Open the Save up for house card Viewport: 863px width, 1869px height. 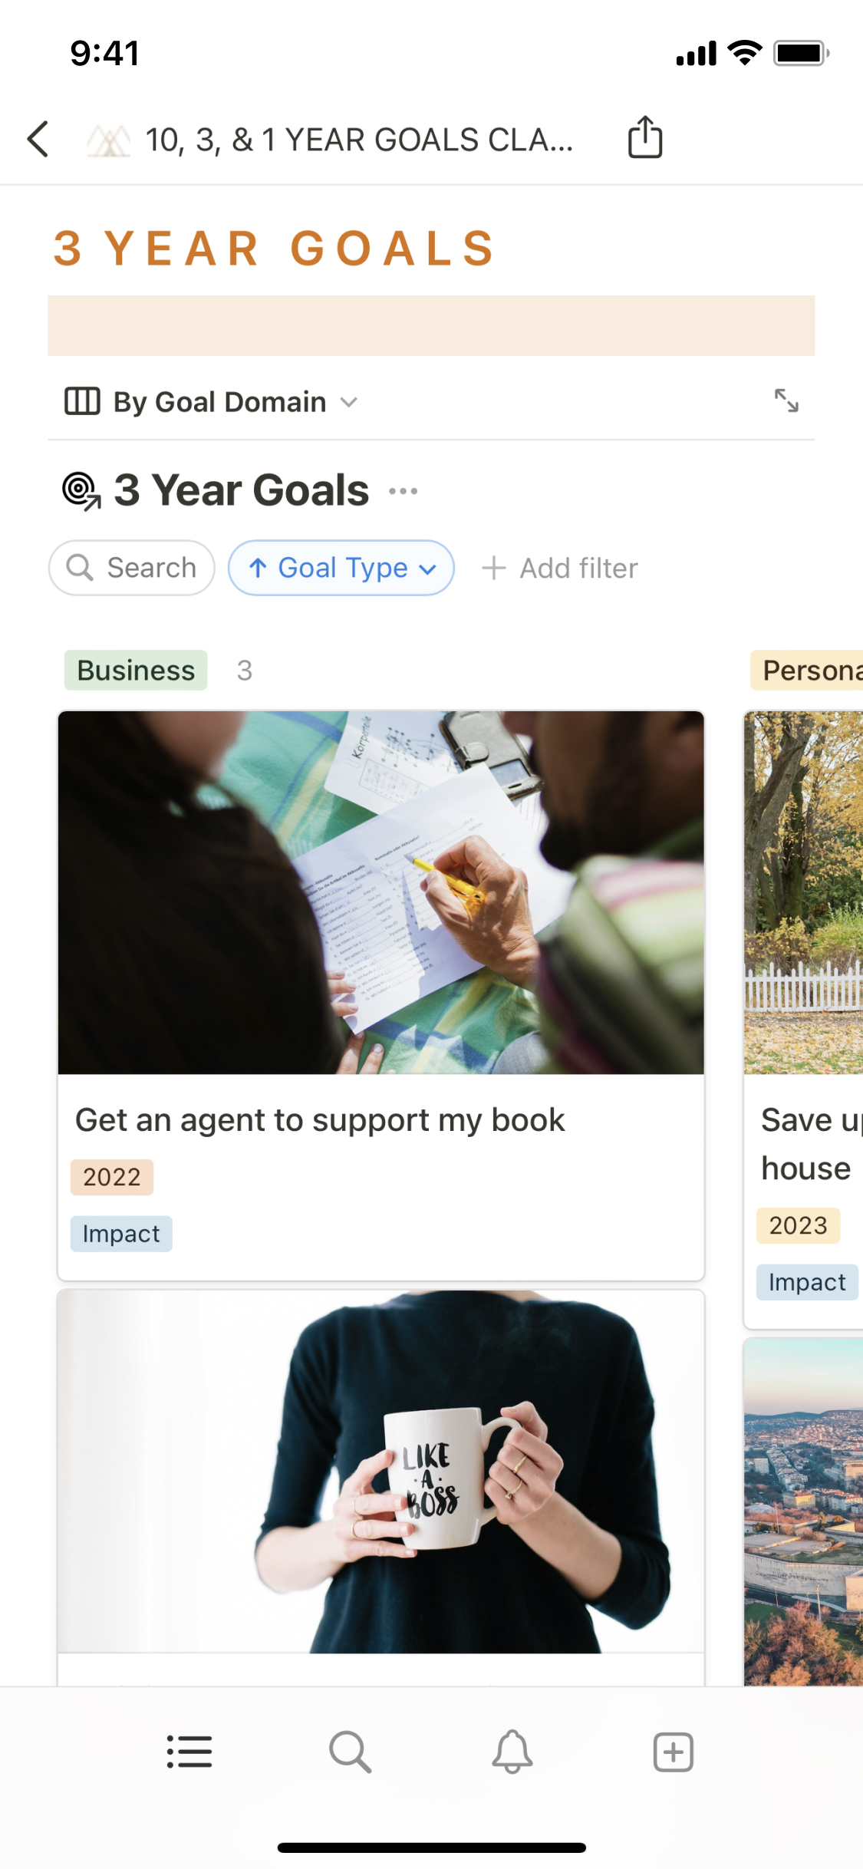click(x=807, y=1144)
